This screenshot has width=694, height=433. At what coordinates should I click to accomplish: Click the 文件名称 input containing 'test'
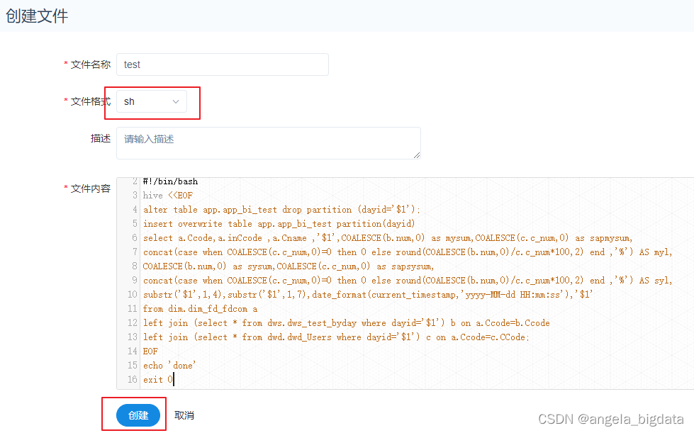222,64
